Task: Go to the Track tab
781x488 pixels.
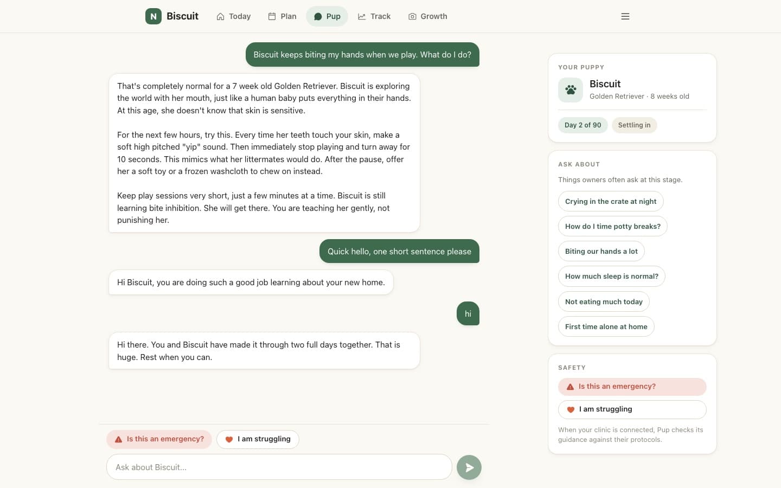Action: (x=374, y=16)
